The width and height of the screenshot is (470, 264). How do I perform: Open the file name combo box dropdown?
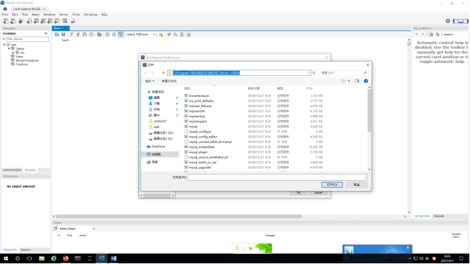(x=365, y=177)
